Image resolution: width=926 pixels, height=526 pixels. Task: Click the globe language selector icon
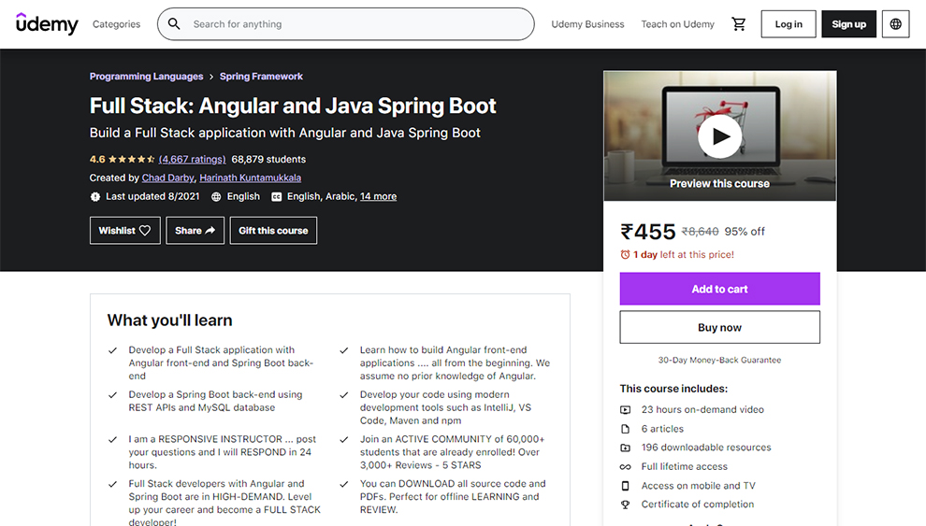pos(896,24)
